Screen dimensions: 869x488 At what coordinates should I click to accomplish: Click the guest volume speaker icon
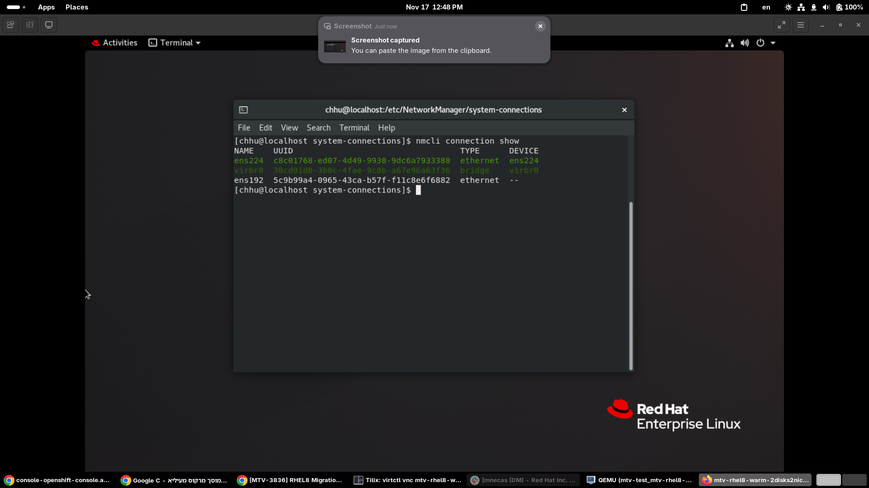745,43
